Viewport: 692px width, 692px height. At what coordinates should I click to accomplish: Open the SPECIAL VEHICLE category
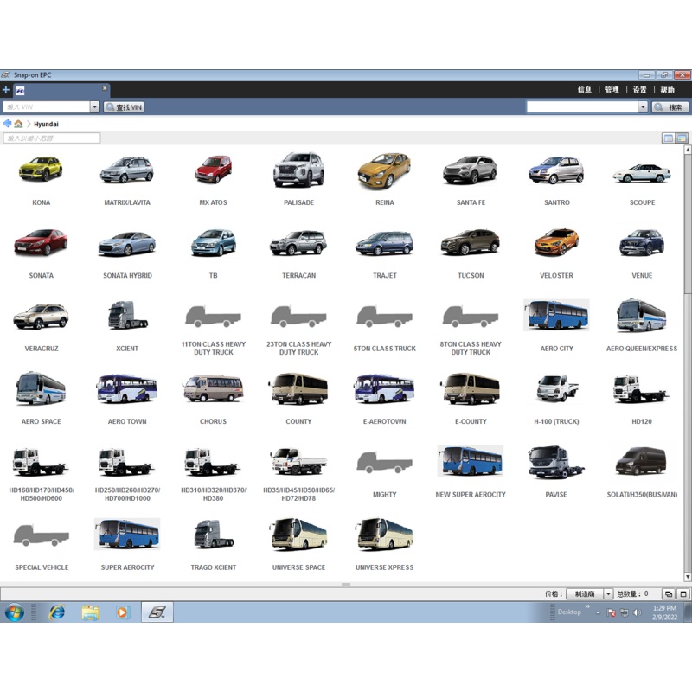click(x=41, y=535)
